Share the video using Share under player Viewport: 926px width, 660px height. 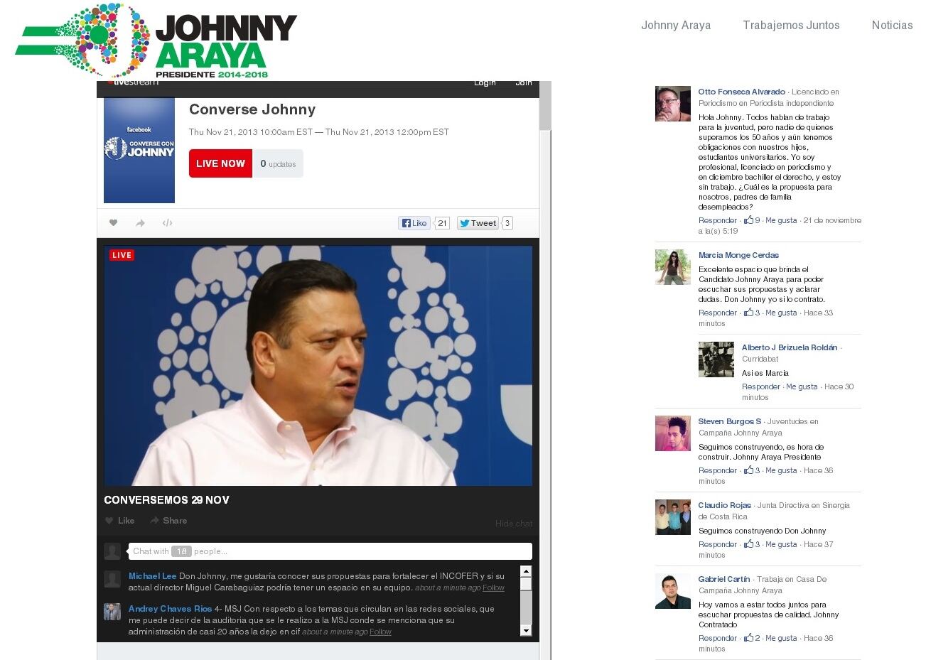coord(168,521)
